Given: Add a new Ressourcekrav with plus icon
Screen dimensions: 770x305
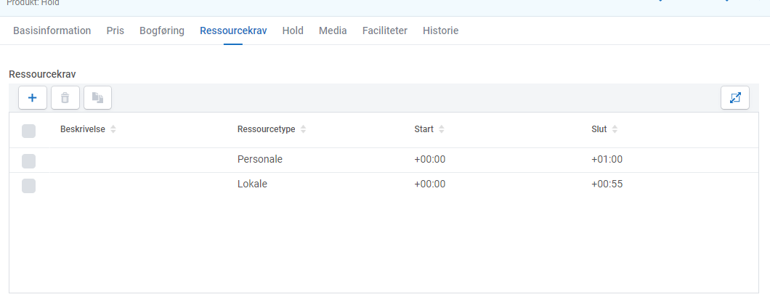Looking at the screenshot, I should (x=33, y=98).
